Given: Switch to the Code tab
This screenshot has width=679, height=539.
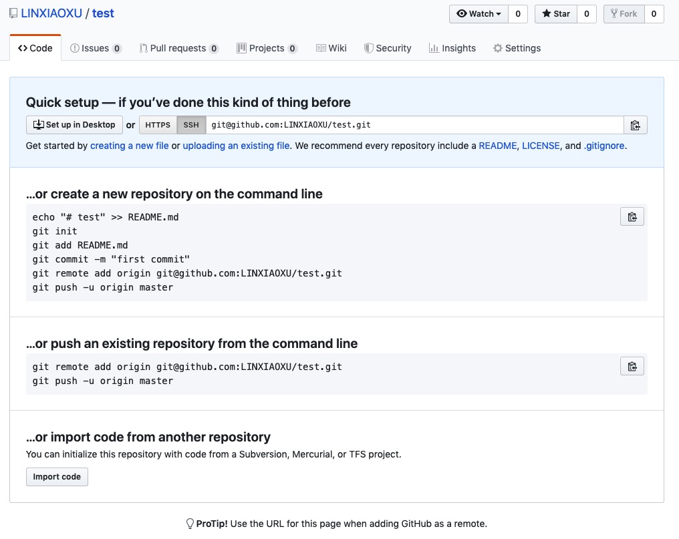Looking at the screenshot, I should 35,48.
